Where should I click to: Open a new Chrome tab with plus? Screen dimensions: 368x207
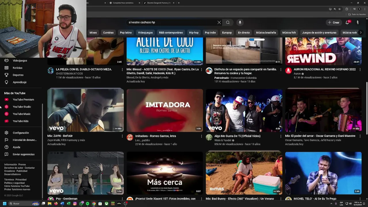pyautogui.click(x=179, y=3)
